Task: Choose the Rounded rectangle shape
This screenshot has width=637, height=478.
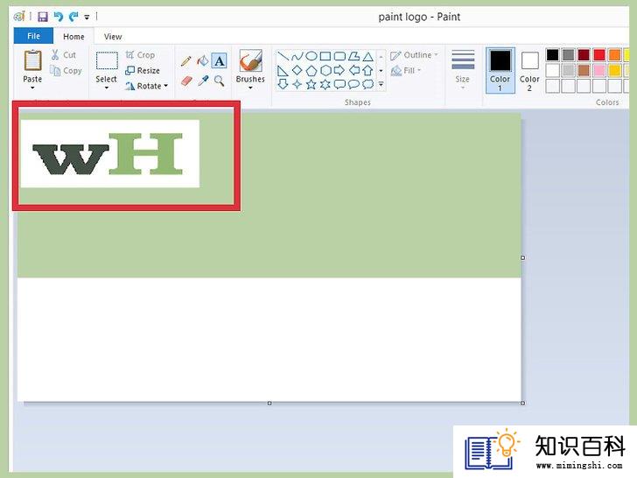Action: coord(339,56)
